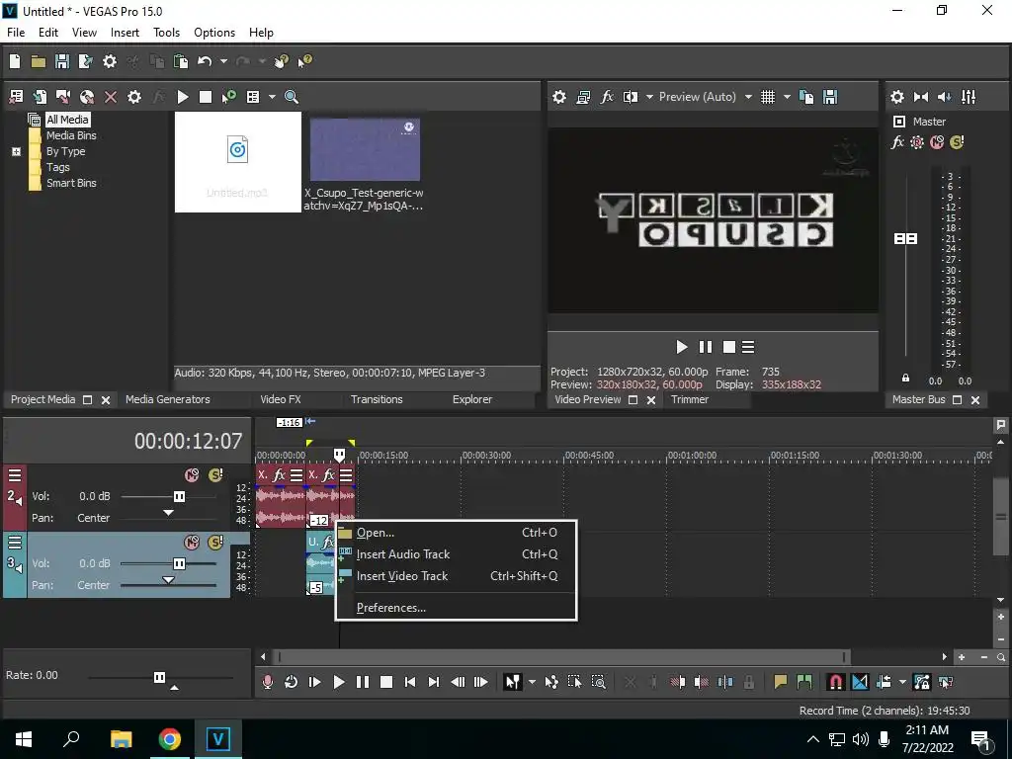1012x759 pixels.
Task: Toggle Enable Snapping magnet icon
Action: 835,682
